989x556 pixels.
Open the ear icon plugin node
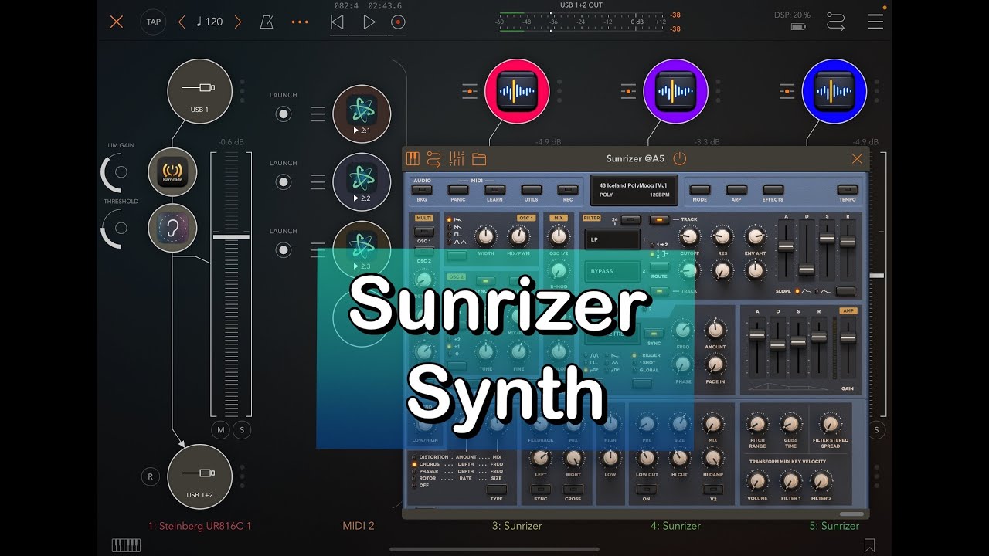172,229
